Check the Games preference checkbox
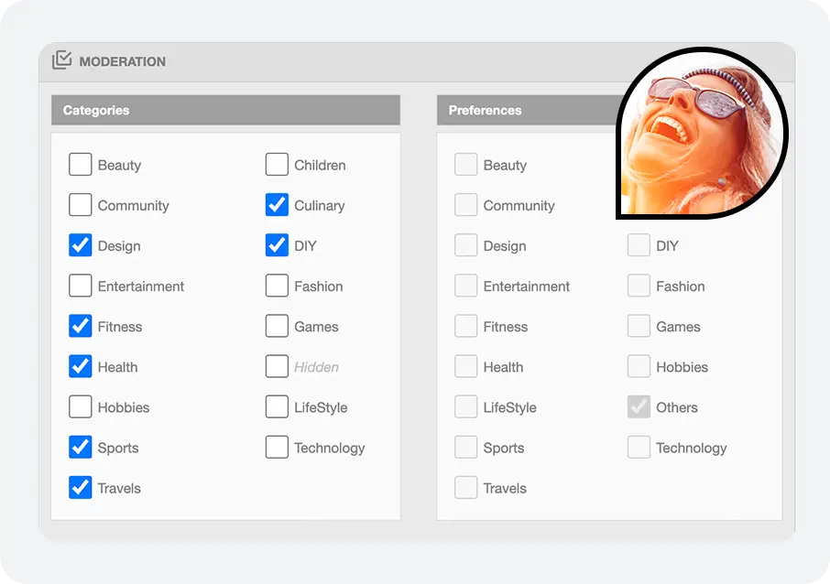Image resolution: width=830 pixels, height=584 pixels. pos(639,326)
